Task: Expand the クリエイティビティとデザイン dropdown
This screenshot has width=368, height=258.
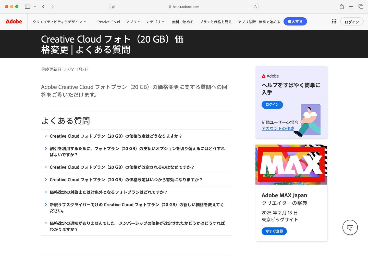Action: point(59,22)
